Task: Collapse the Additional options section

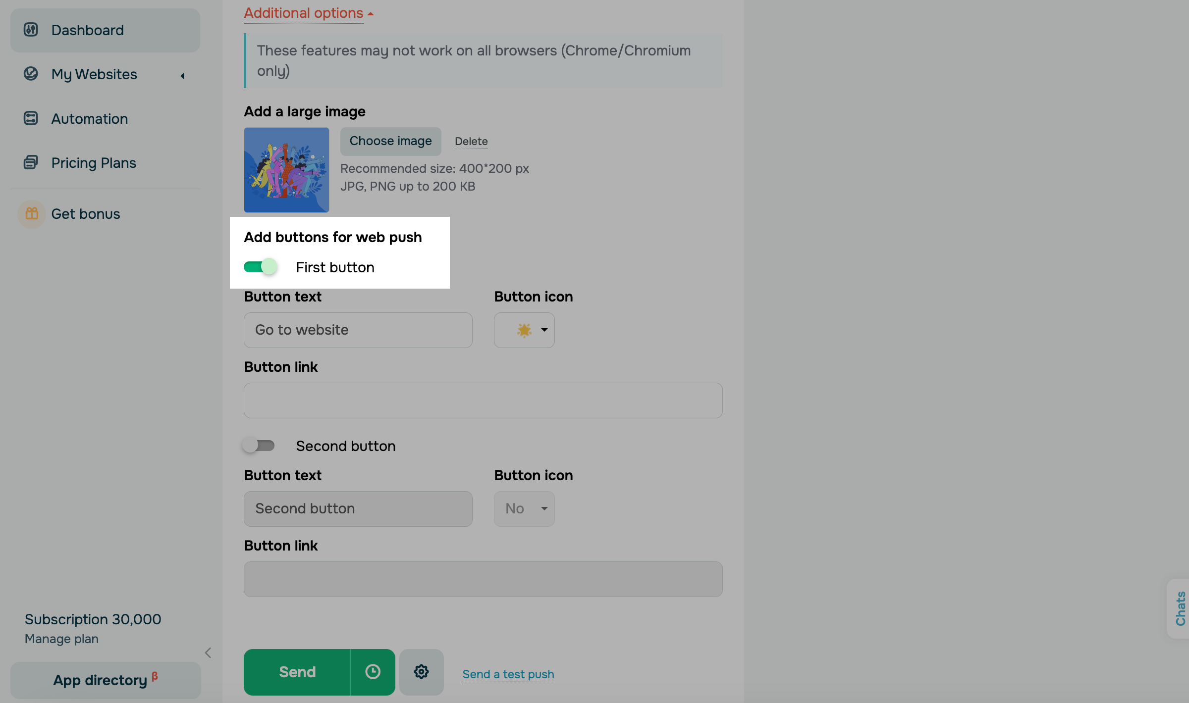Action: (308, 13)
